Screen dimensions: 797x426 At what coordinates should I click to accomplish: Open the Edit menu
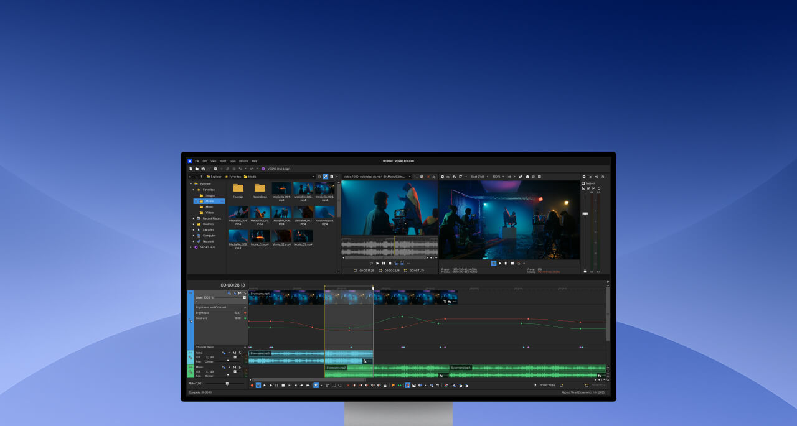tap(205, 161)
